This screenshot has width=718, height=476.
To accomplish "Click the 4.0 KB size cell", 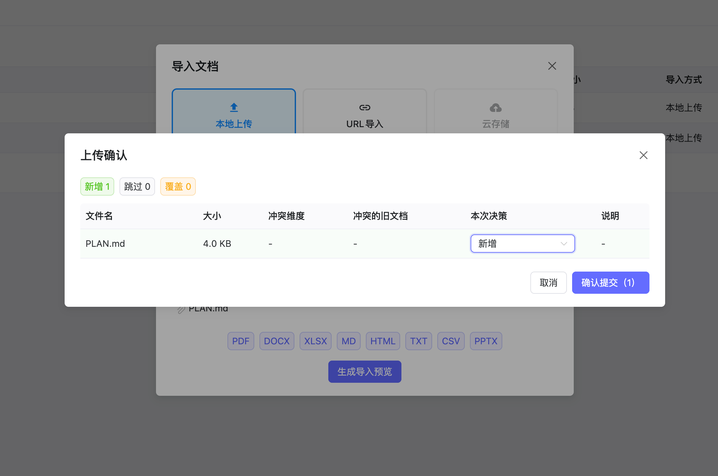I will coord(217,244).
